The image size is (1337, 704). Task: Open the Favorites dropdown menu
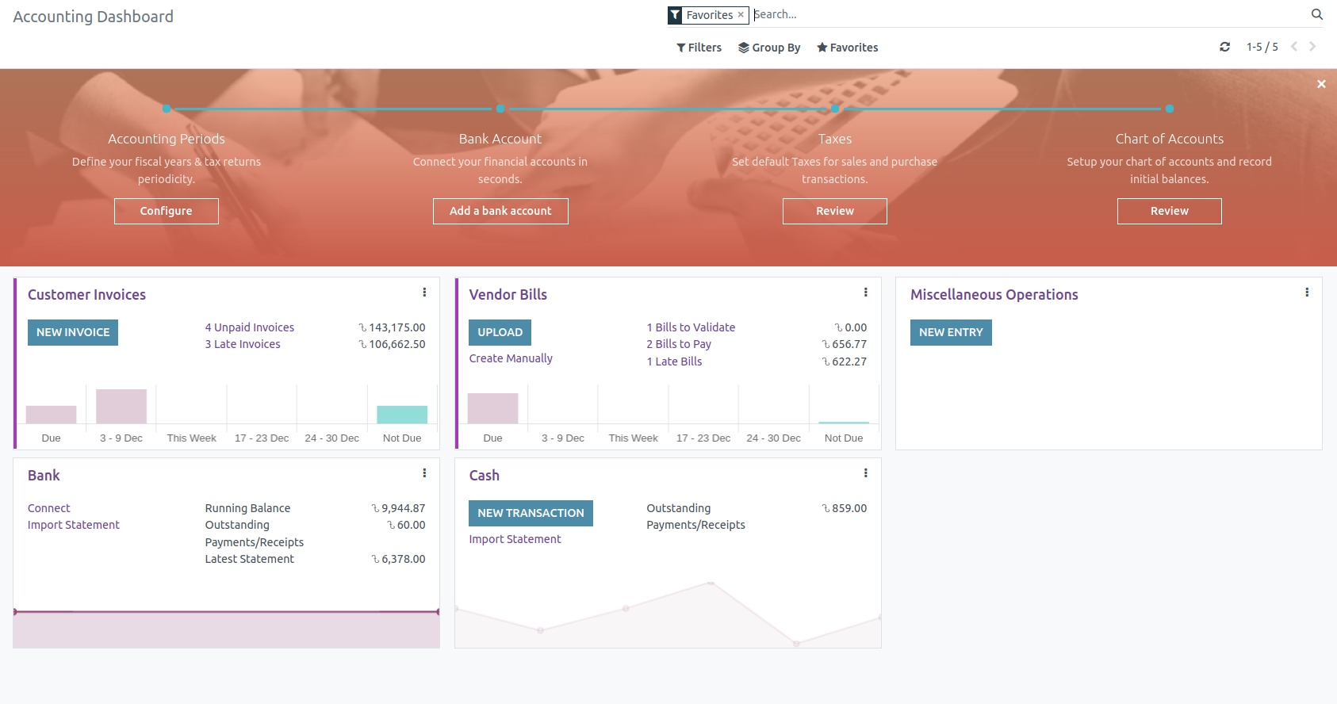coord(847,48)
